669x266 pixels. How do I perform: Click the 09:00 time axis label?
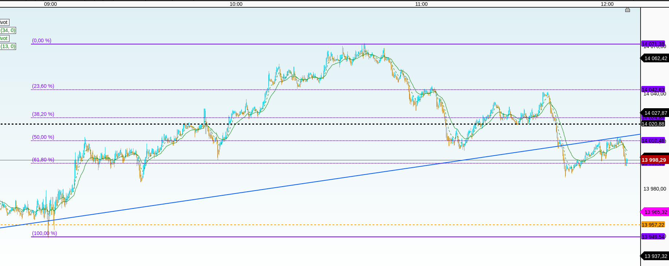pos(50,4)
